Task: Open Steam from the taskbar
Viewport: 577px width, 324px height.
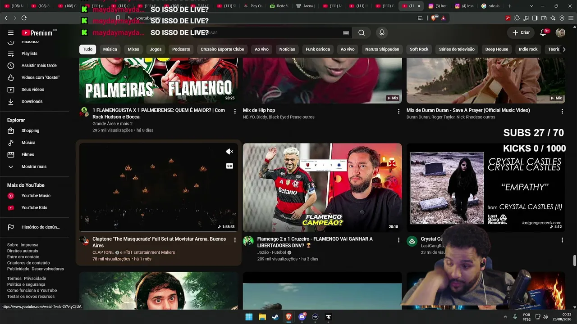Action: [275, 317]
